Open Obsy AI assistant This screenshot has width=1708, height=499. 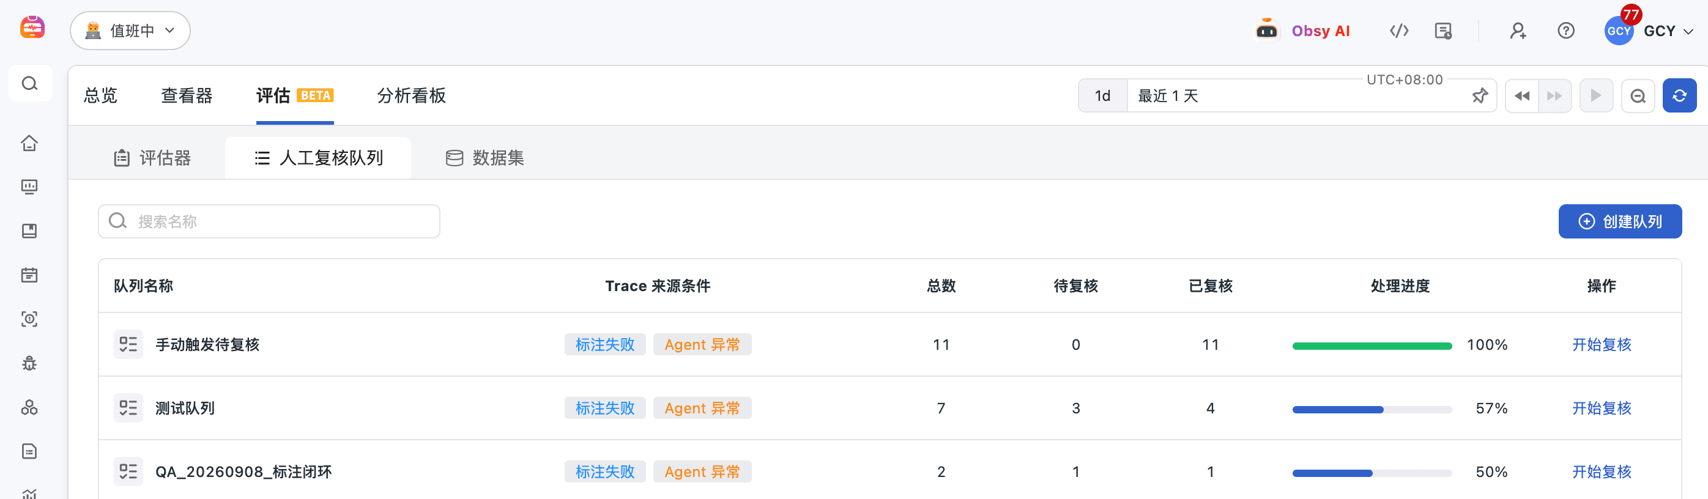coord(1302,31)
